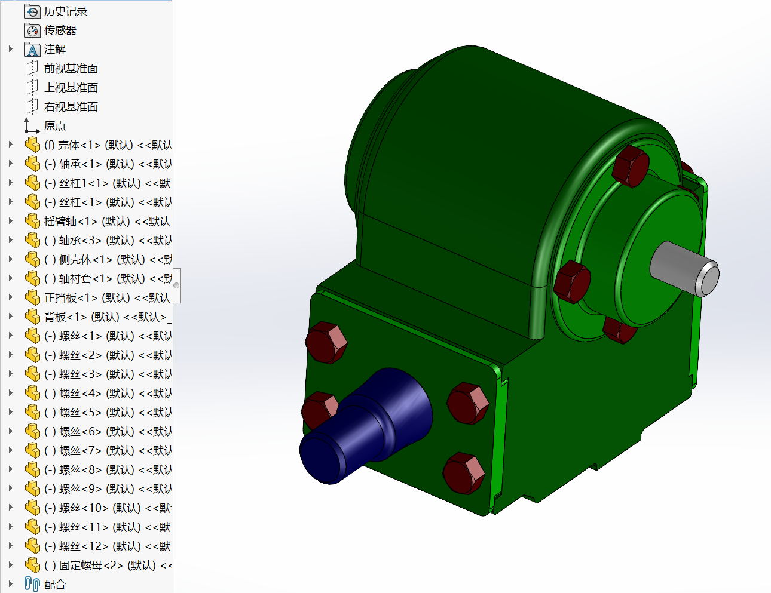Click the 固定螺母<2> part icon
This screenshot has height=593, width=771.
(x=32, y=566)
